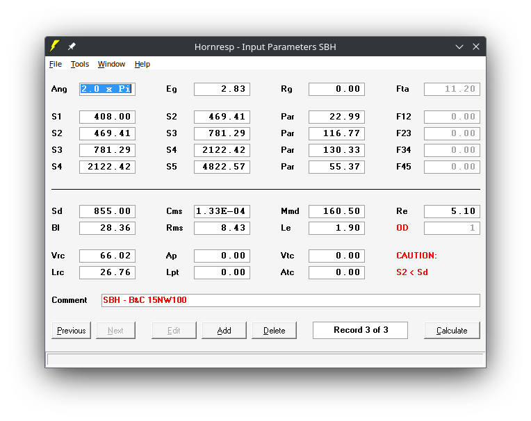Click the Ap input field
The height and width of the screenshot is (421, 531).
pyautogui.click(x=222, y=256)
